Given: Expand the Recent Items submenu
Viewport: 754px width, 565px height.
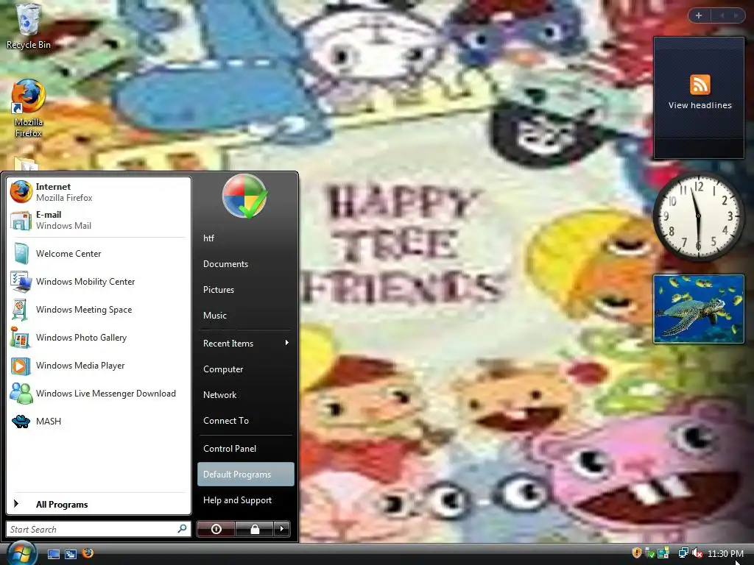Looking at the screenshot, I should click(x=246, y=343).
